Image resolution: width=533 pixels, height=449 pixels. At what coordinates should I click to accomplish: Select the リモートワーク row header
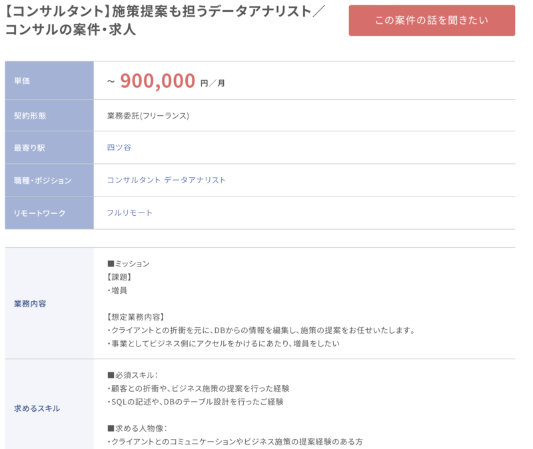(40, 213)
